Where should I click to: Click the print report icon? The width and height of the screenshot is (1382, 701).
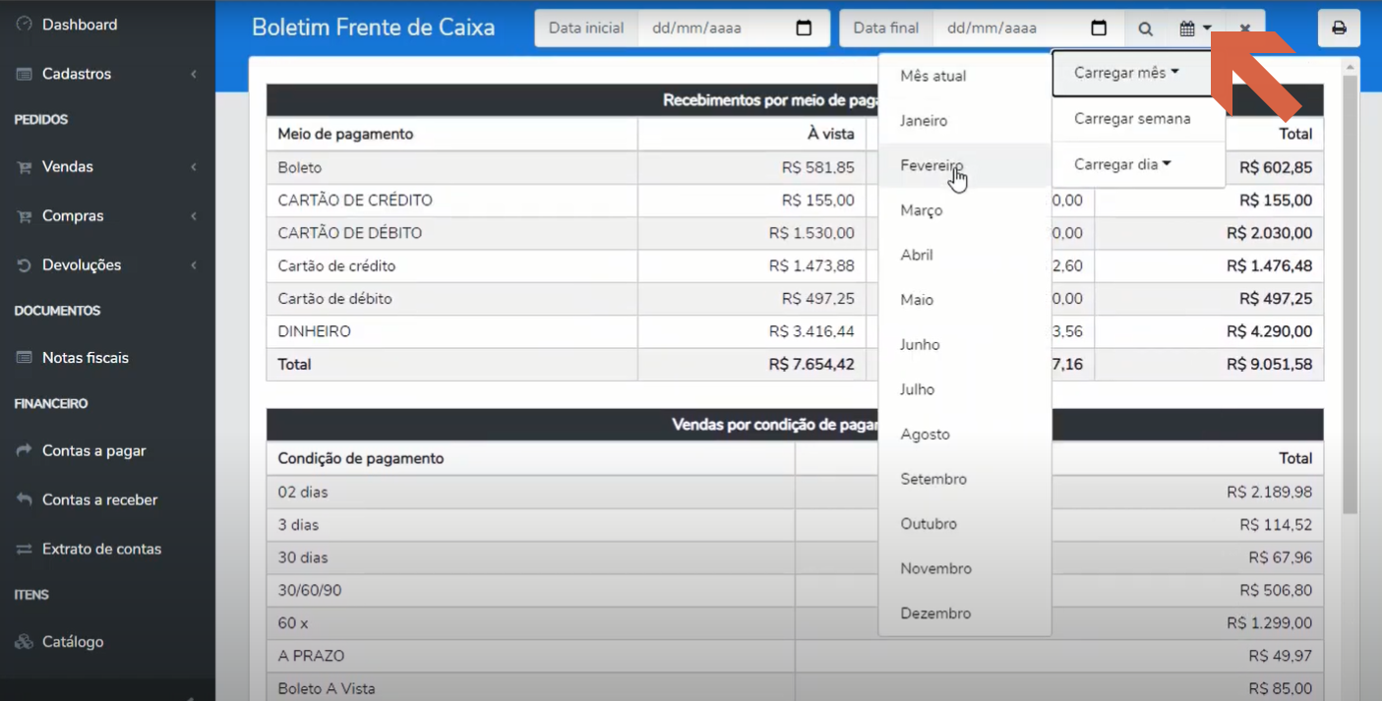pyautogui.click(x=1339, y=29)
